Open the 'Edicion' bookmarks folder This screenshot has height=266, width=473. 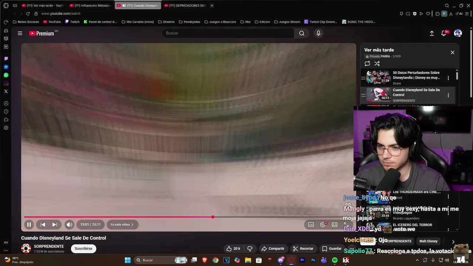coord(262,22)
